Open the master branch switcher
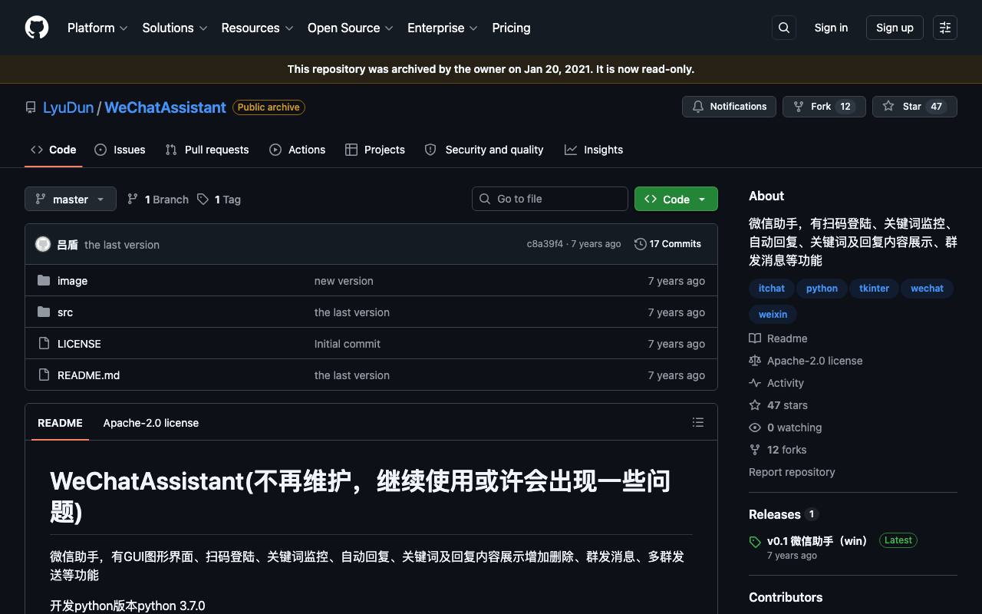 point(71,199)
